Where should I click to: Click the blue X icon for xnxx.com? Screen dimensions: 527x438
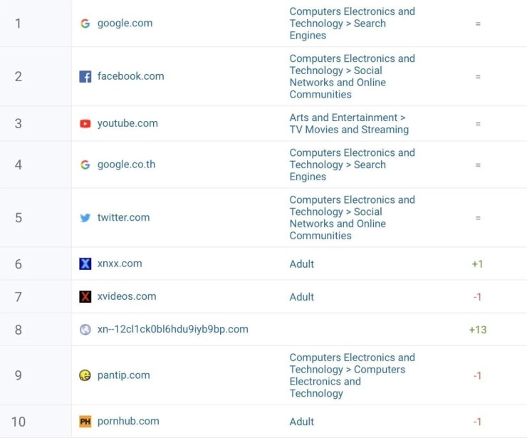85,264
